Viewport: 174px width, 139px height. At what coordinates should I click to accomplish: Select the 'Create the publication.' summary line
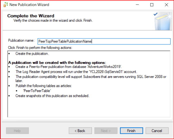pyautogui.click(x=32, y=54)
